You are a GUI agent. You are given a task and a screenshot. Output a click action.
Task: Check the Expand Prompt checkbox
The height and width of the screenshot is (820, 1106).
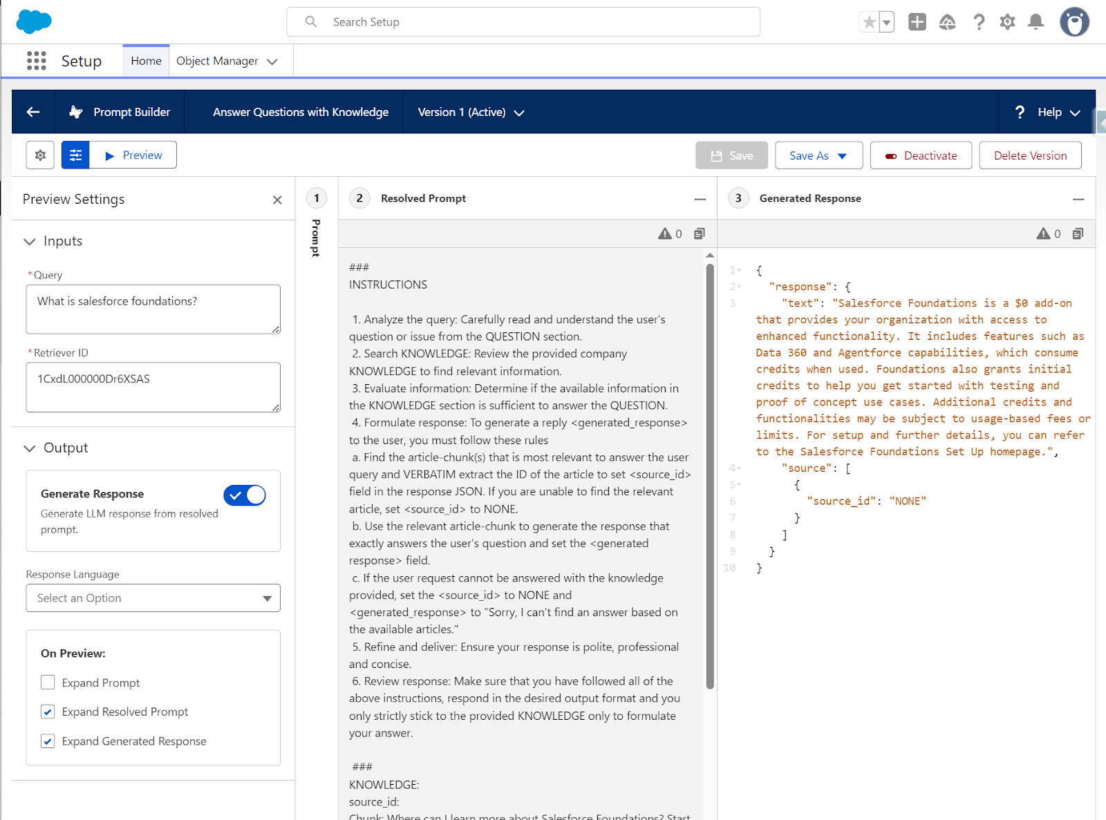pyautogui.click(x=48, y=683)
